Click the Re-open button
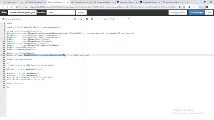This screenshot has width=214, height=120. [x=81, y=12]
